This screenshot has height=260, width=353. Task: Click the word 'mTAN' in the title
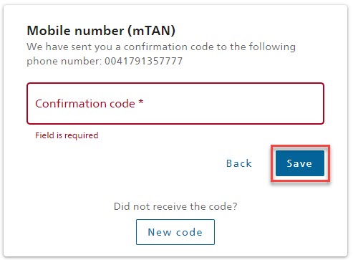[152, 31]
